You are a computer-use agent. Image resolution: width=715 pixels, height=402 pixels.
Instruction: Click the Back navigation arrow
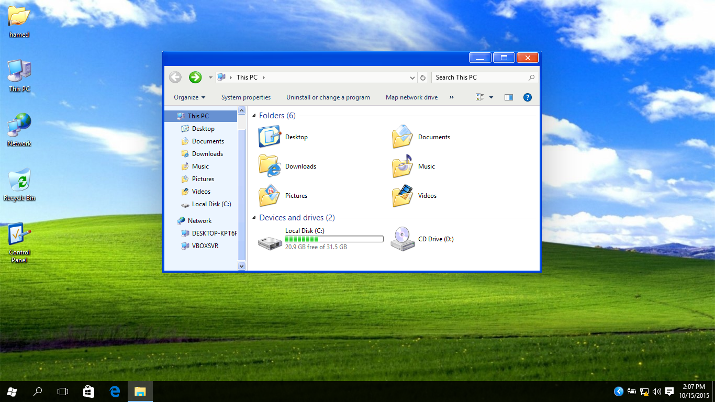click(x=175, y=77)
